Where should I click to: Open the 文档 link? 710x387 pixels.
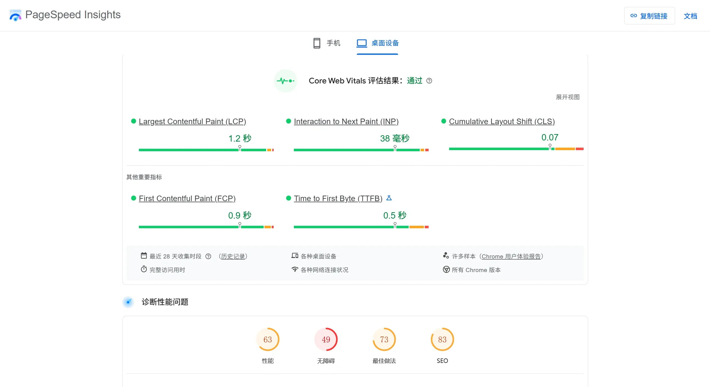click(x=690, y=16)
